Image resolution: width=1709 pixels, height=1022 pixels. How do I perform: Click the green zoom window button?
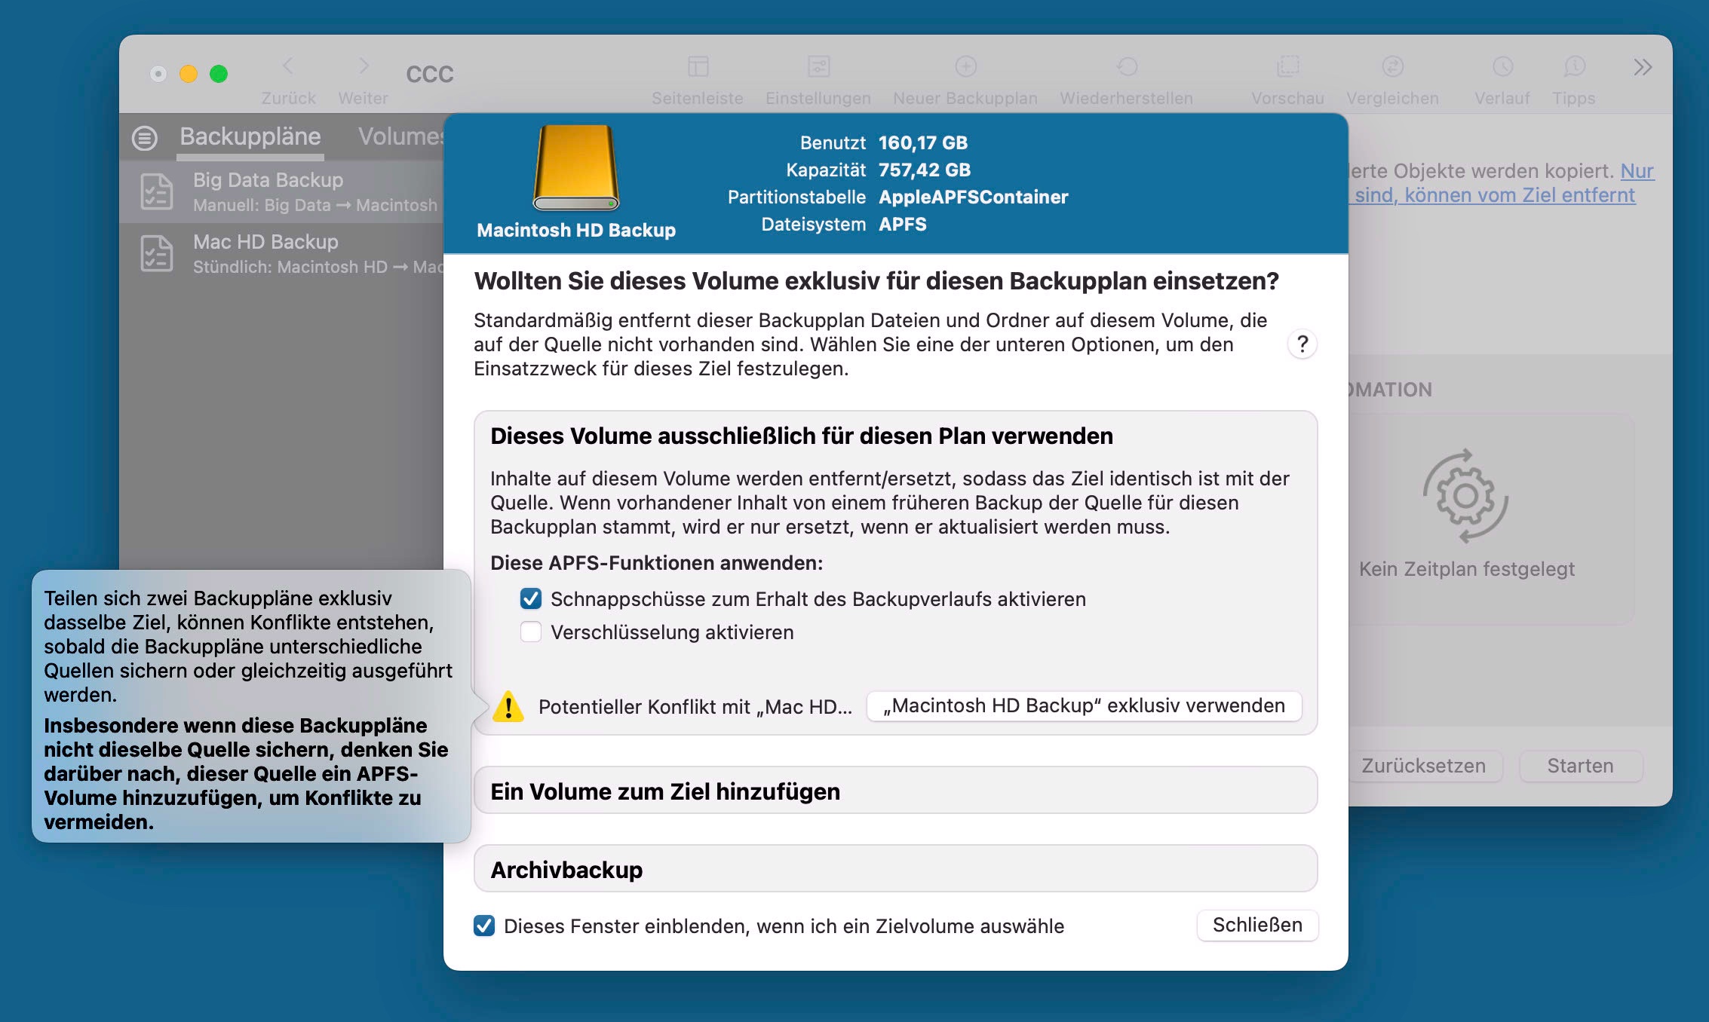219,74
